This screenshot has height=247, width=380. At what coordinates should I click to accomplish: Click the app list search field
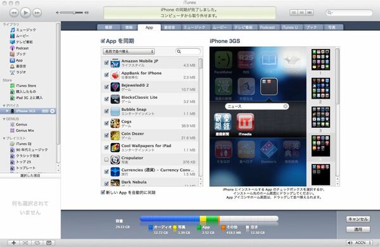[x=188, y=51]
